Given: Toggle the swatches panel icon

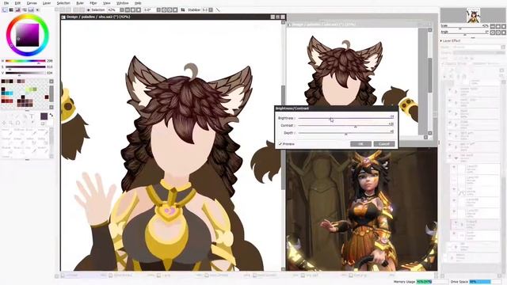Looking at the screenshot, I should 31,9.
